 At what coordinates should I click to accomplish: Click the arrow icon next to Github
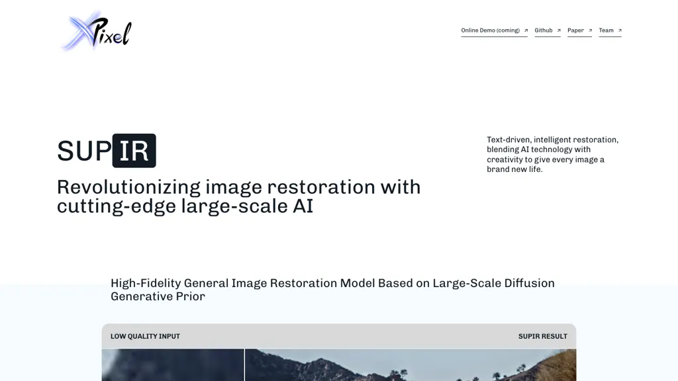(559, 30)
